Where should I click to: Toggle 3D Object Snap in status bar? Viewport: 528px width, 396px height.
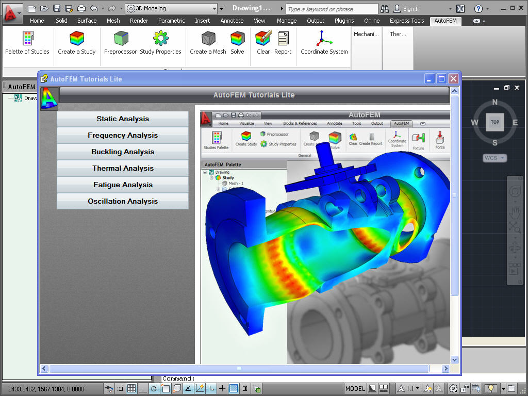click(x=177, y=389)
